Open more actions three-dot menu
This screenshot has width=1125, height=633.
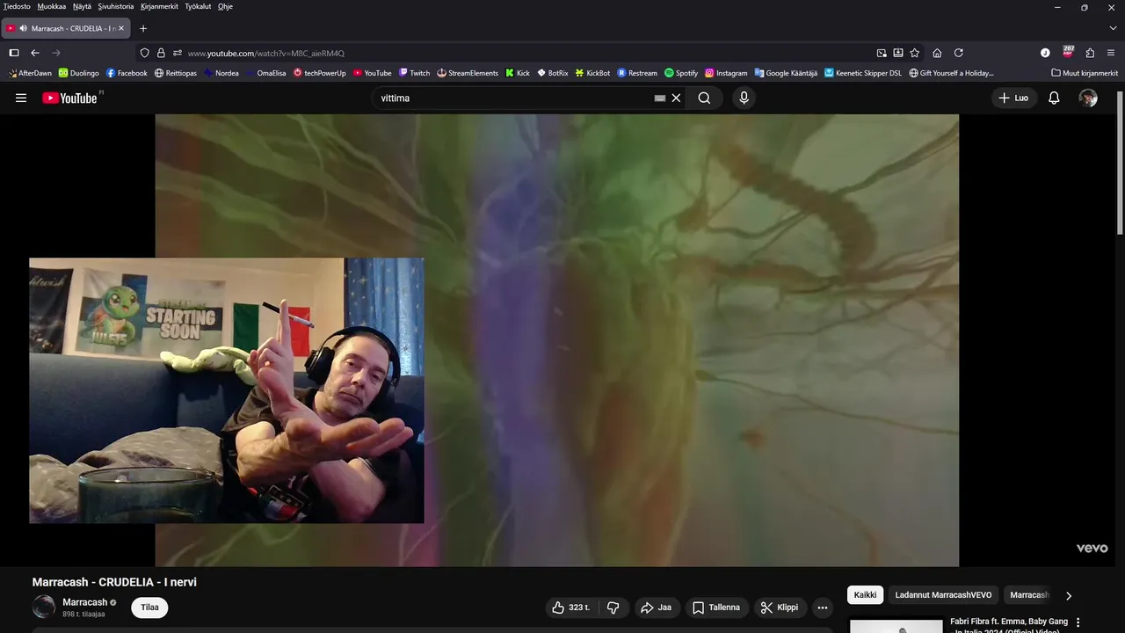(823, 608)
